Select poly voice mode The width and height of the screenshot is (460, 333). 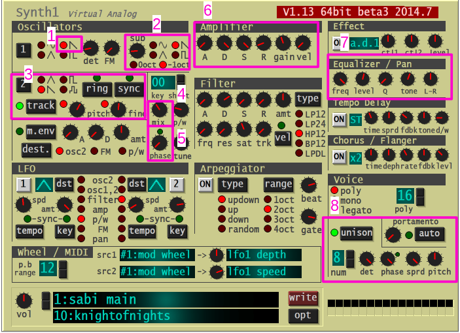[334, 190]
